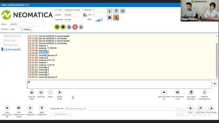This screenshot has height=123, width=219.
Task: Open command file
Action: [164, 92]
